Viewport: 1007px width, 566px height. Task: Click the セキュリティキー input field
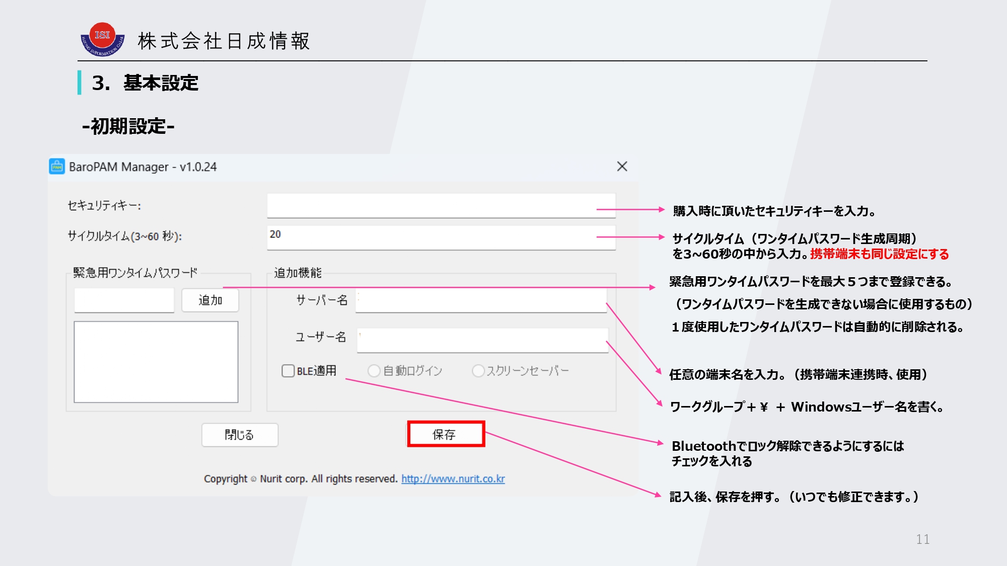(441, 205)
